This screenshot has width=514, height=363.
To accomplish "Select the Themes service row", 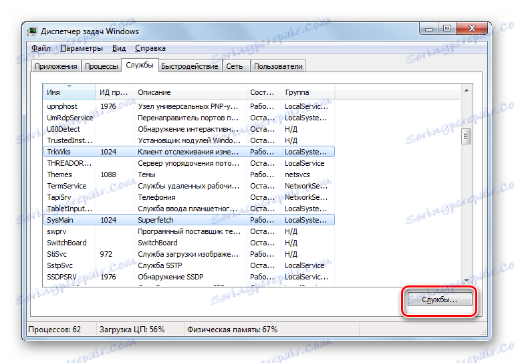I will [188, 174].
